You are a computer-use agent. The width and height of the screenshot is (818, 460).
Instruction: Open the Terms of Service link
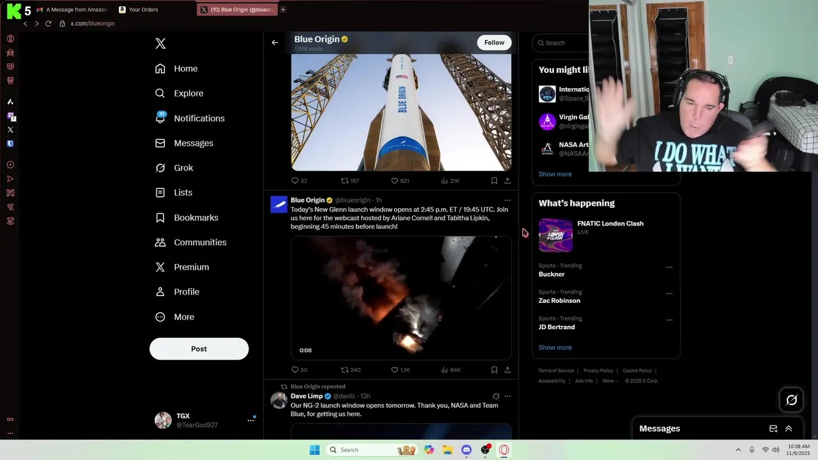(556, 371)
